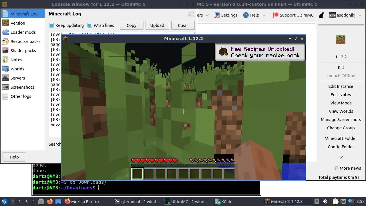Viewport: 366px width, 206px height.
Task: Open the Config Folder
Action: pos(341,147)
